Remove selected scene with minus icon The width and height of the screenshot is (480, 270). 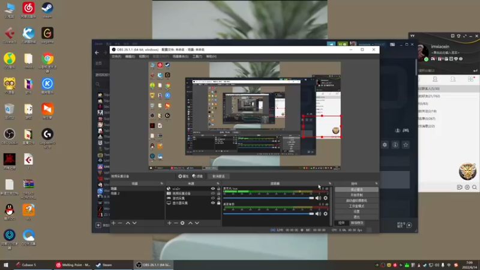click(x=120, y=223)
